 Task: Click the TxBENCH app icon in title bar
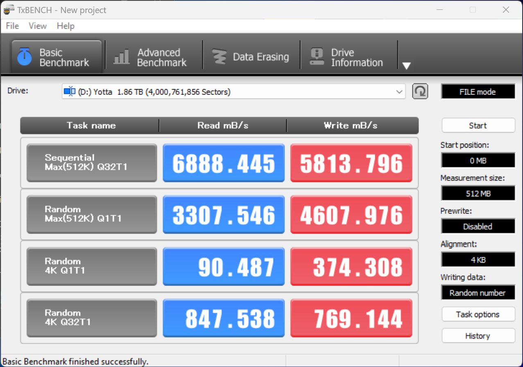click(9, 10)
